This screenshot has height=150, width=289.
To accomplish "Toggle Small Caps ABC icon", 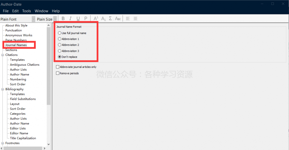I will click(118, 19).
